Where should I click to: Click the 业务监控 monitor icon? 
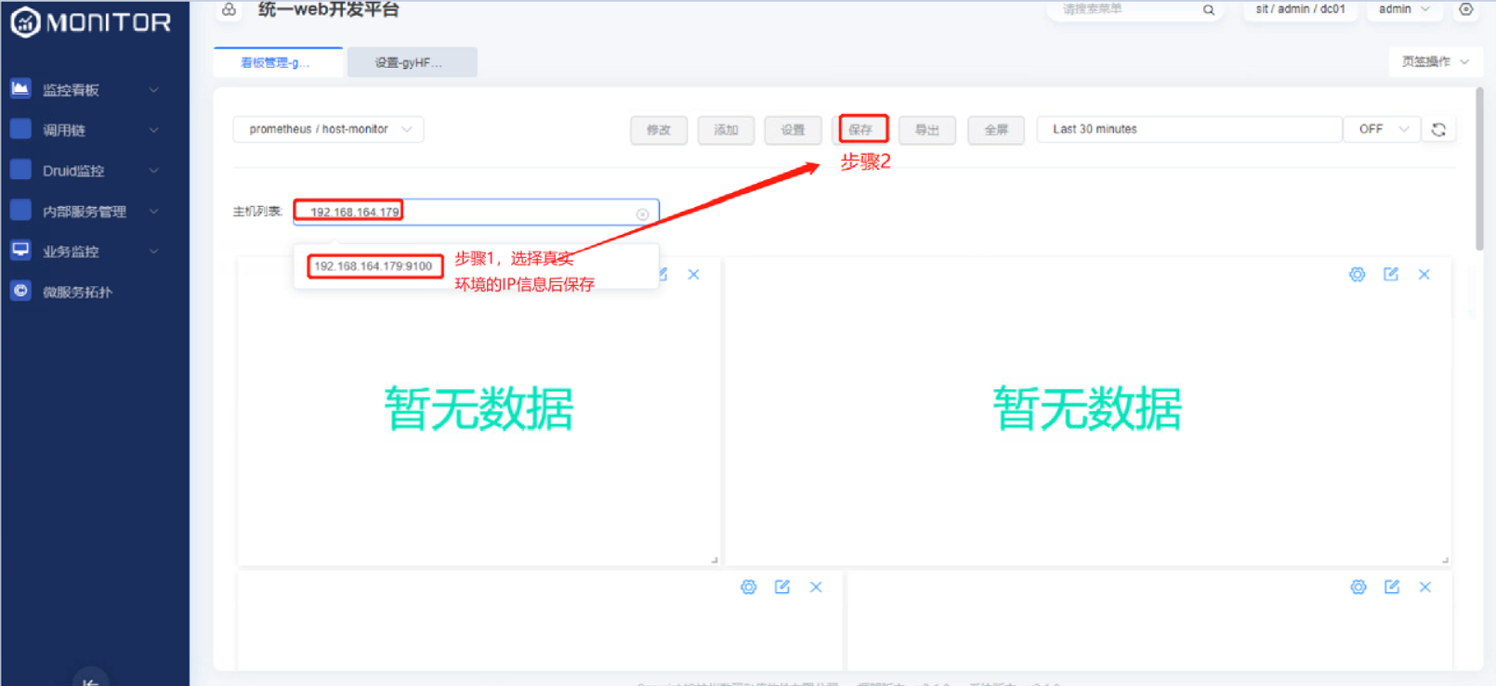pyautogui.click(x=20, y=250)
